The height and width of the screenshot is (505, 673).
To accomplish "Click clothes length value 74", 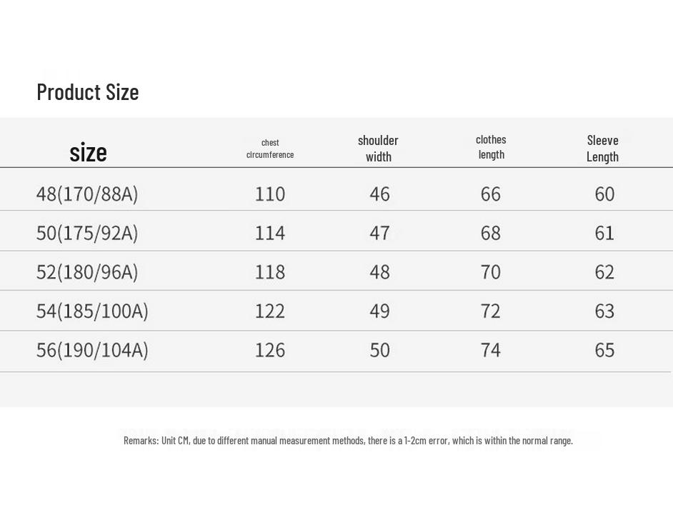I will point(491,350).
